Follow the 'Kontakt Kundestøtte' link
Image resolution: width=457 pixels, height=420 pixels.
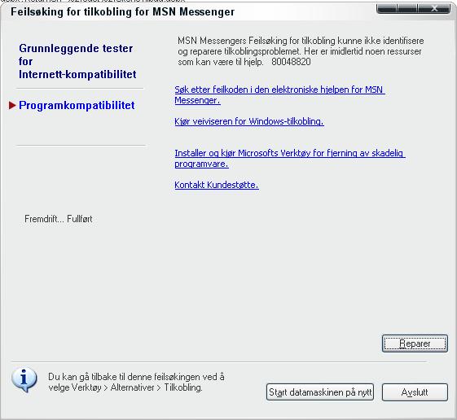217,185
